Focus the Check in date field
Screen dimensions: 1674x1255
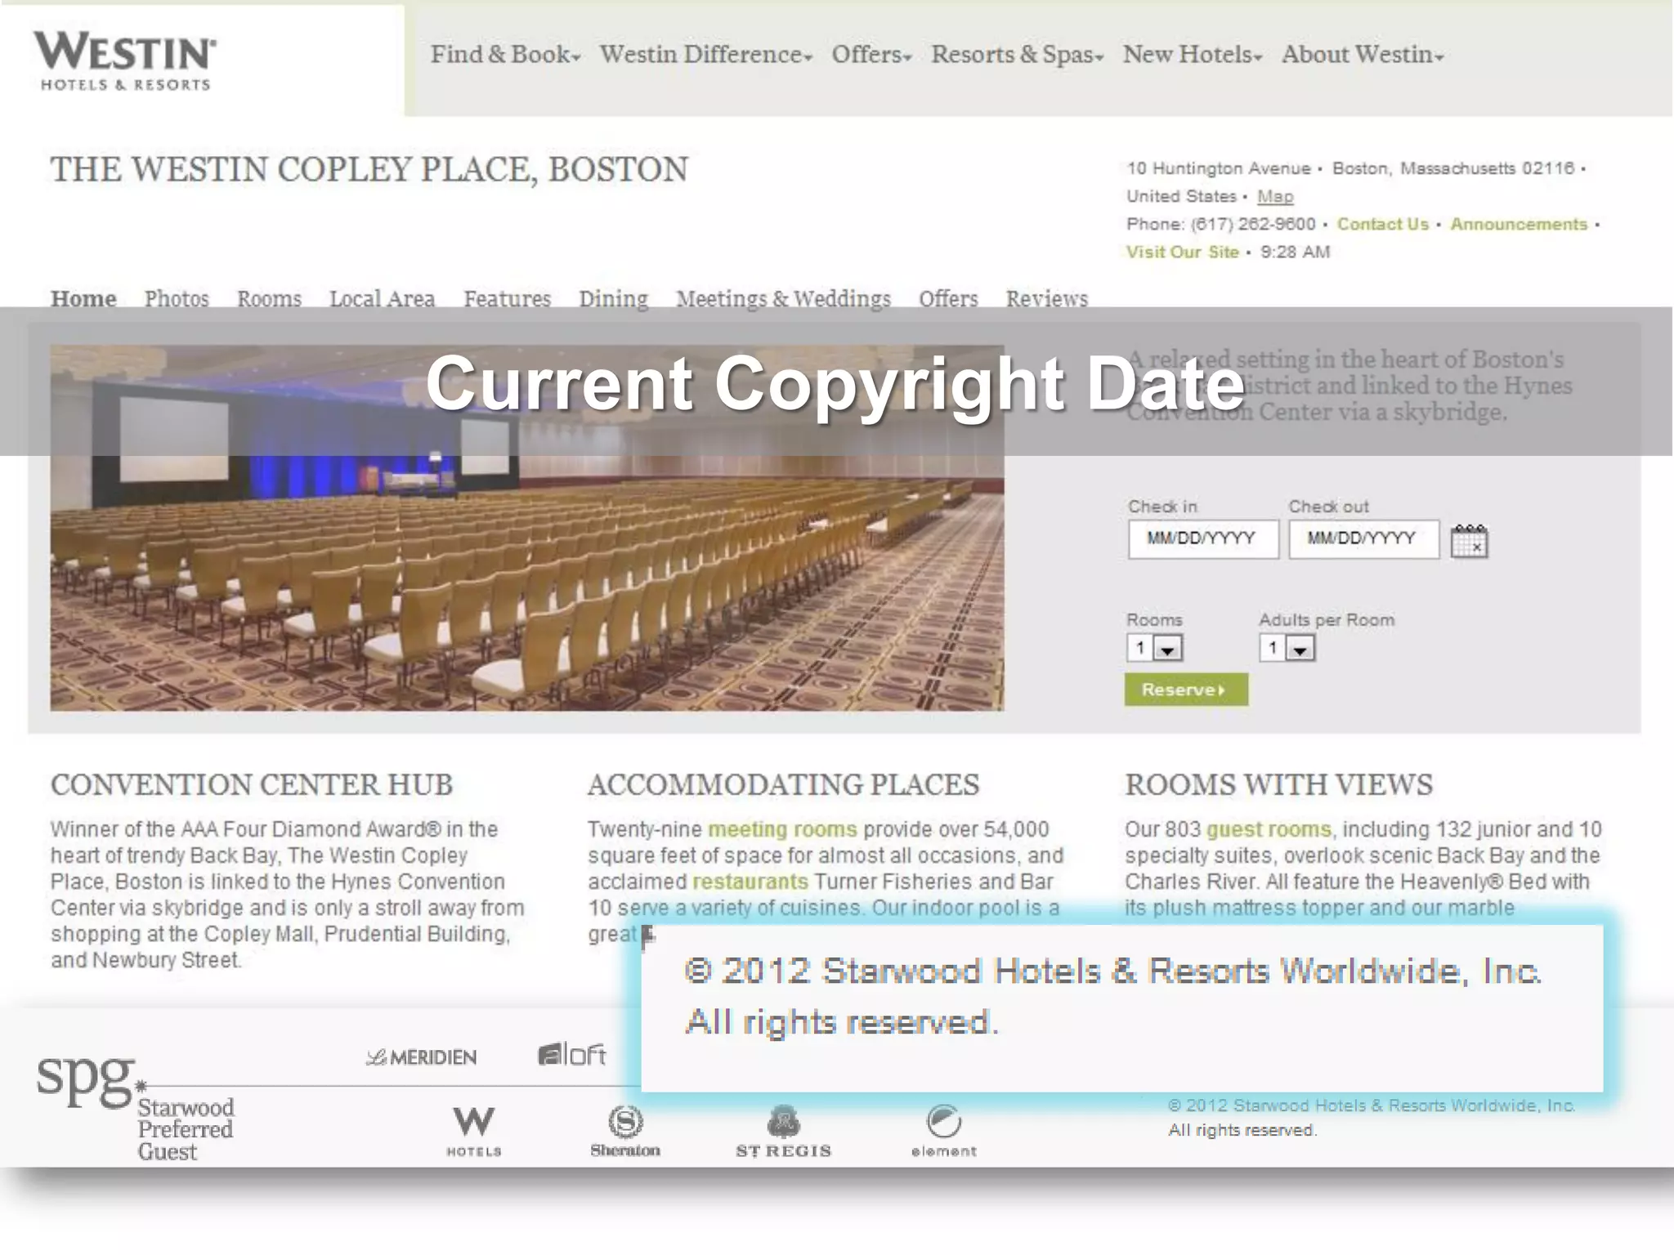(1203, 539)
